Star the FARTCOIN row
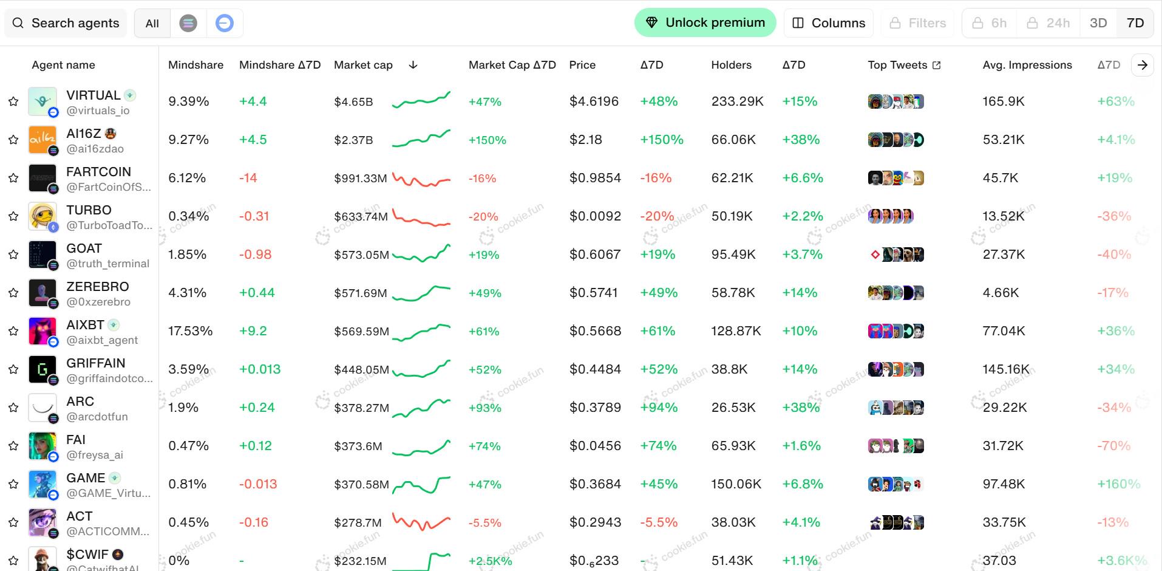This screenshot has width=1162, height=571. click(13, 178)
